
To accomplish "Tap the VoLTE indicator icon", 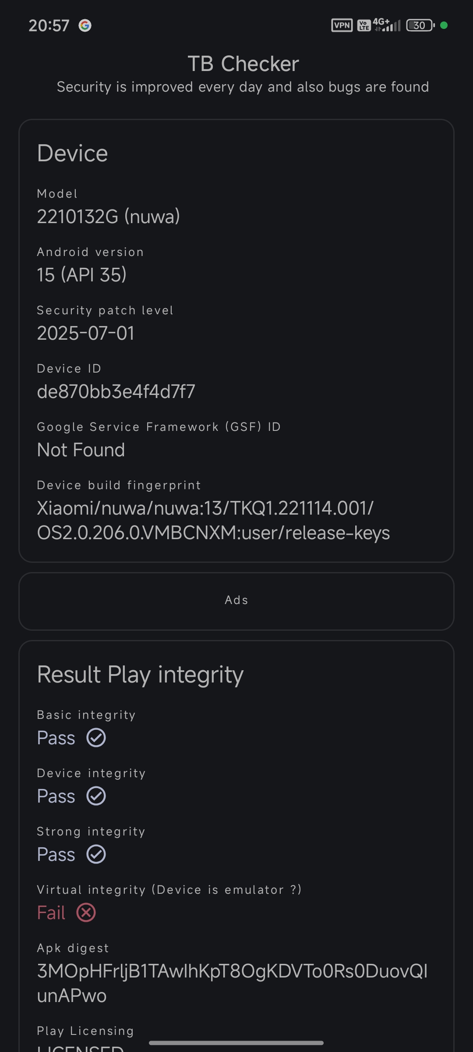I will 364,25.
